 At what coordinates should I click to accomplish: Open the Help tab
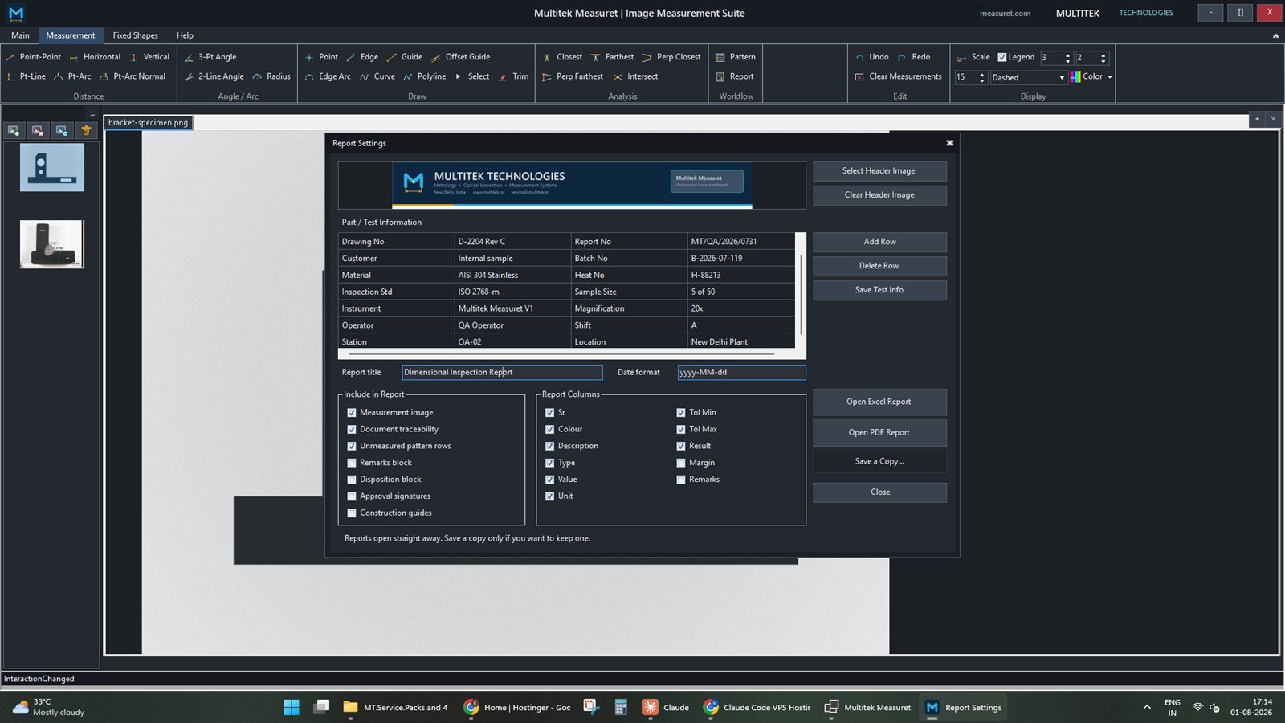click(185, 35)
